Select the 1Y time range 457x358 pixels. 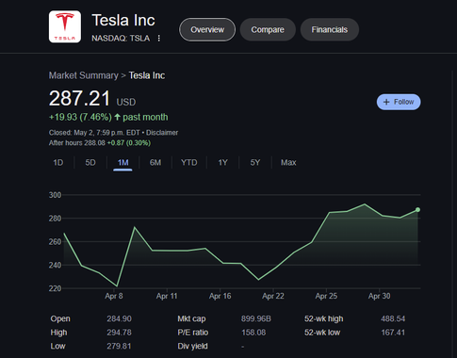click(222, 163)
